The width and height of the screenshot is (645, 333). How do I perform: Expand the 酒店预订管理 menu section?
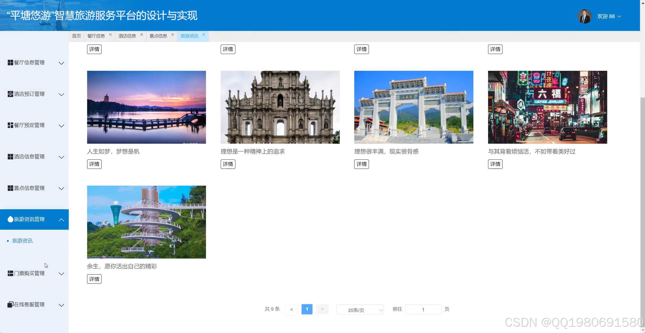(61, 94)
